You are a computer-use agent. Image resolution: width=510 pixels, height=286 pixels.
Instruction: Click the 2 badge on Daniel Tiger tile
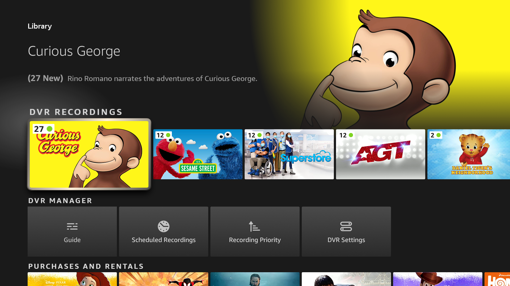(436, 135)
